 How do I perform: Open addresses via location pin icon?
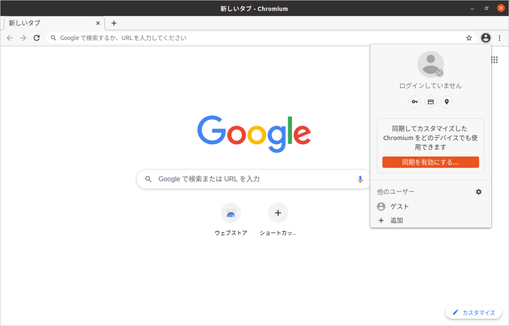pyautogui.click(x=447, y=102)
